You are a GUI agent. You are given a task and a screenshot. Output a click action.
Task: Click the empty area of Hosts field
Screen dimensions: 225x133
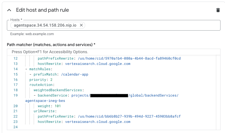tap(151, 25)
